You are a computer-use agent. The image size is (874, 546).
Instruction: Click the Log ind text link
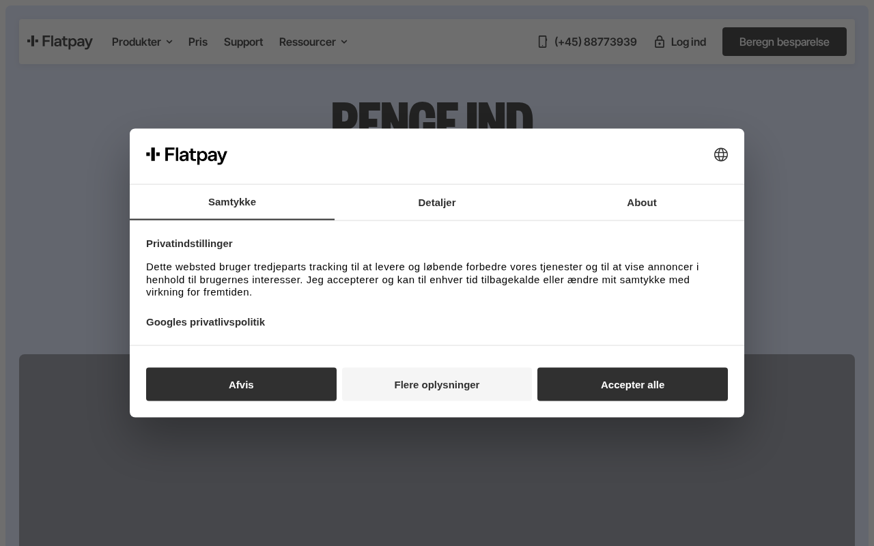point(688,42)
